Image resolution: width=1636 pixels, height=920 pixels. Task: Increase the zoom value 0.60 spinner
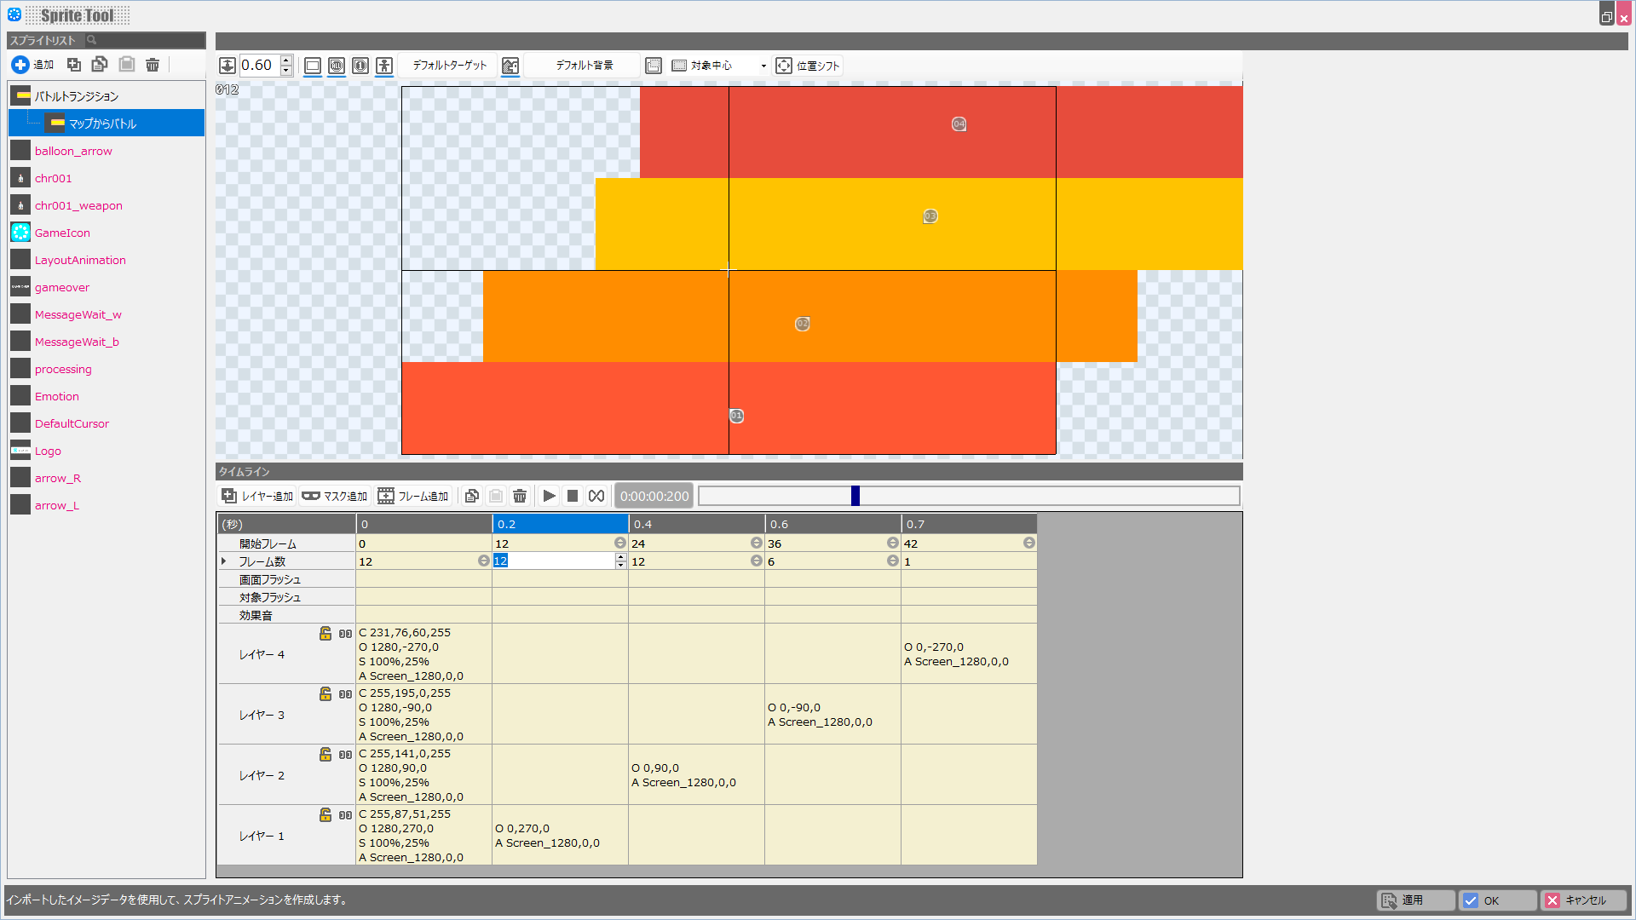(x=286, y=60)
